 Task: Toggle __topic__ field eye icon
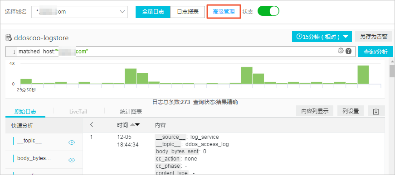tap(72, 142)
